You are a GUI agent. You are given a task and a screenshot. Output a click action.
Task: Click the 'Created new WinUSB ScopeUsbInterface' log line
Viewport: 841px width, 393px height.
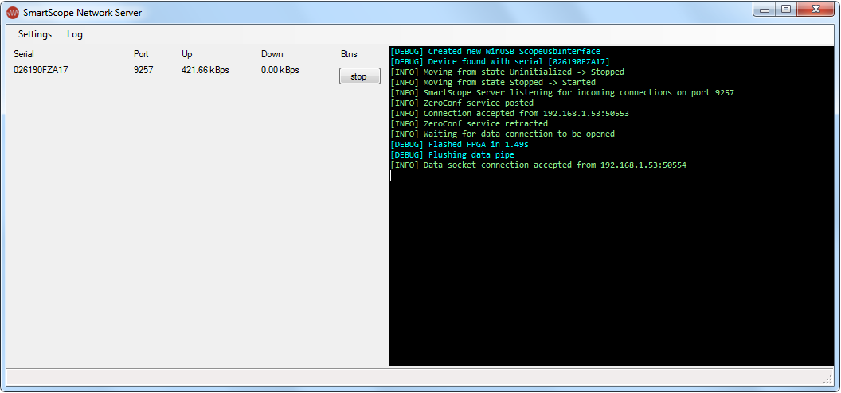tap(495, 52)
